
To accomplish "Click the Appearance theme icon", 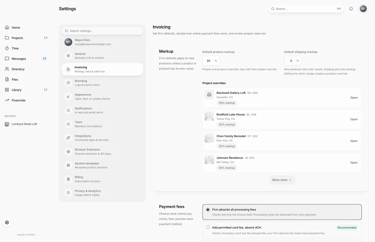I will pos(68,97).
